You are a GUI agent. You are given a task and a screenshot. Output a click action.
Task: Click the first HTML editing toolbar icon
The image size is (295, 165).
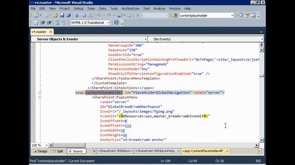(x=36, y=22)
